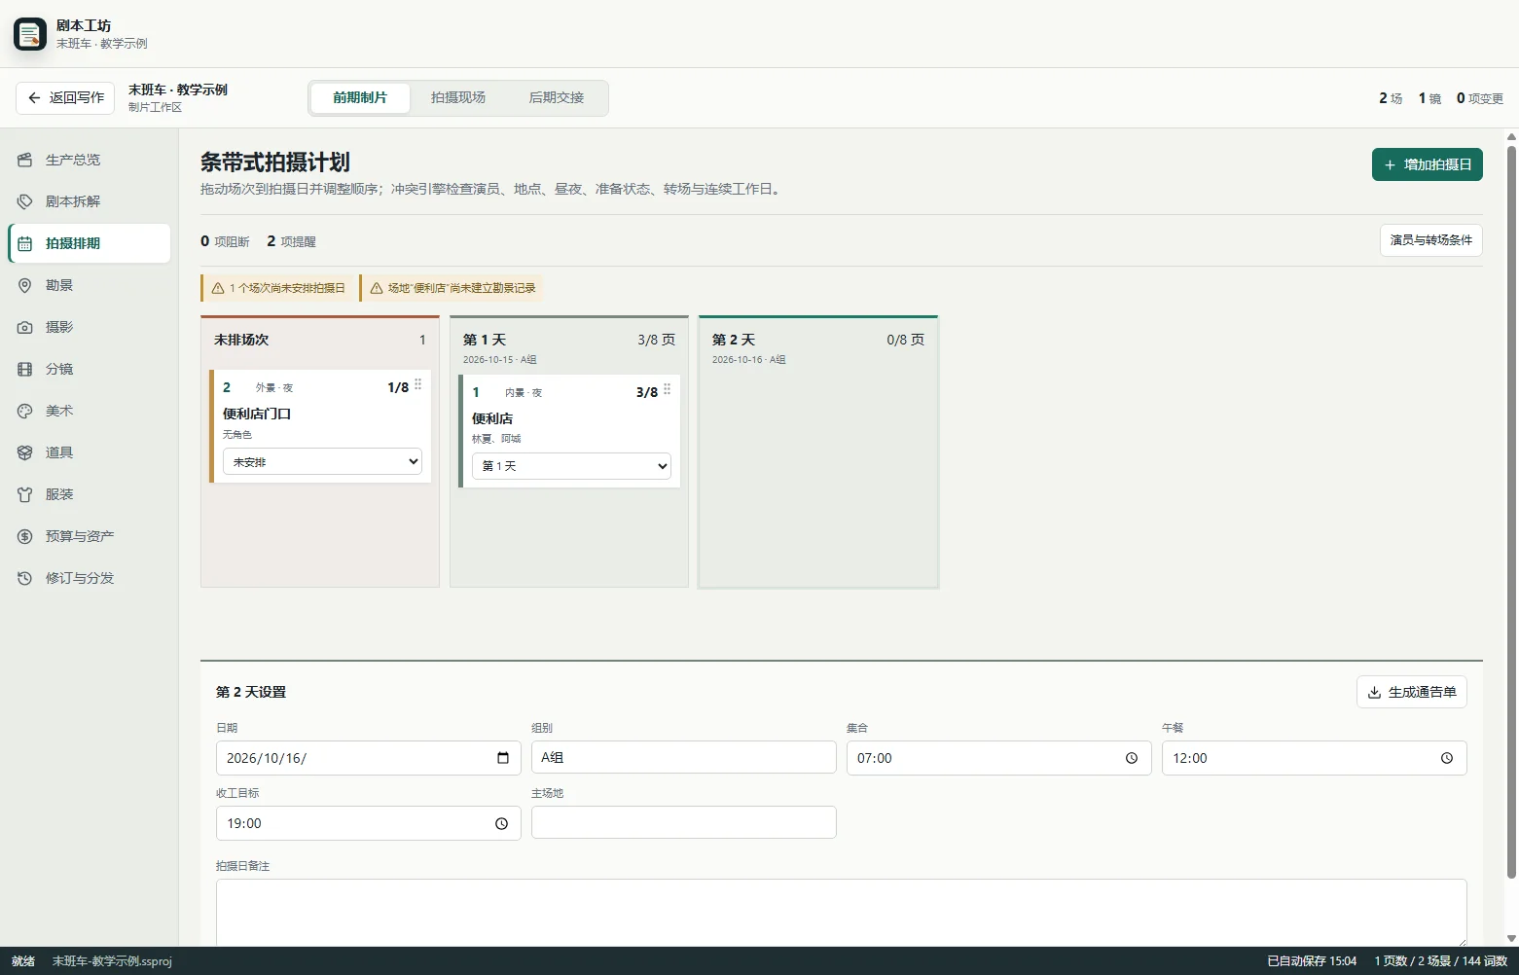Click the 拍摄日备注 text area
Viewport: 1519px width, 975px height.
tap(842, 913)
